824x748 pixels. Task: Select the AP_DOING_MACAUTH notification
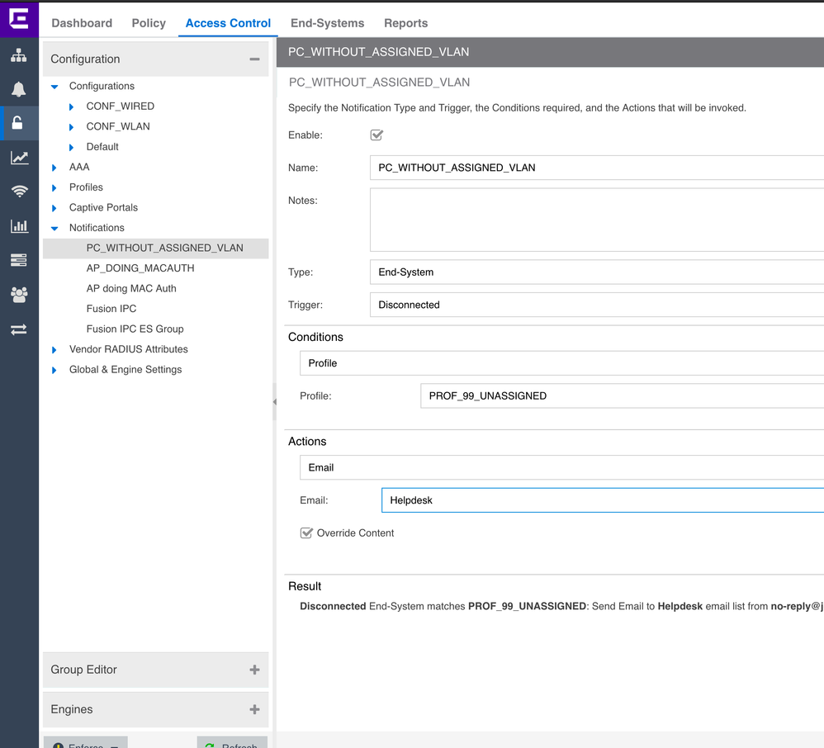[140, 268]
